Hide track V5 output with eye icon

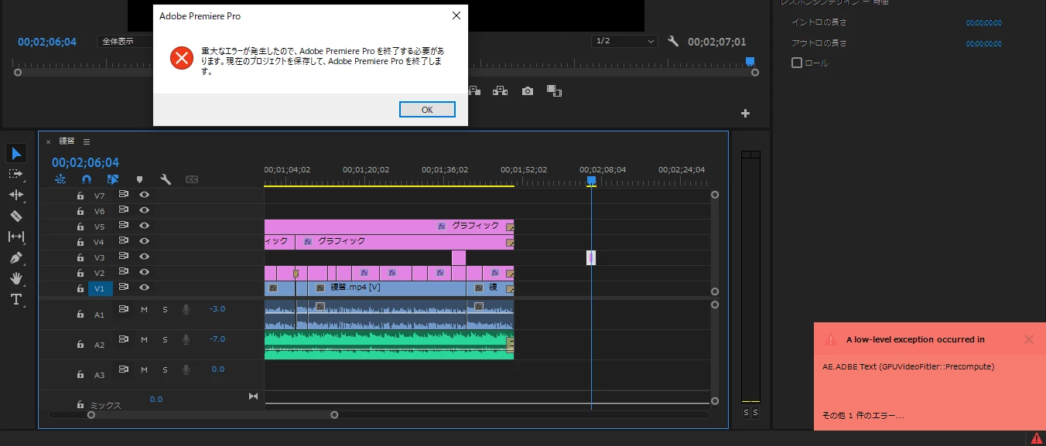[144, 226]
